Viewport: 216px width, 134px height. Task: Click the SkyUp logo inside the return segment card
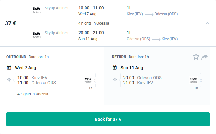[x=194, y=80]
